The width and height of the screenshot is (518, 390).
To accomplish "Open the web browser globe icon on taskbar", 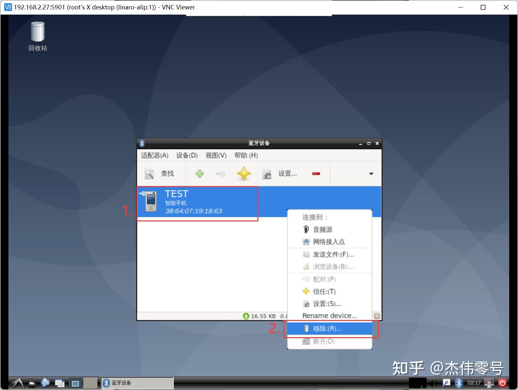I will coord(45,383).
